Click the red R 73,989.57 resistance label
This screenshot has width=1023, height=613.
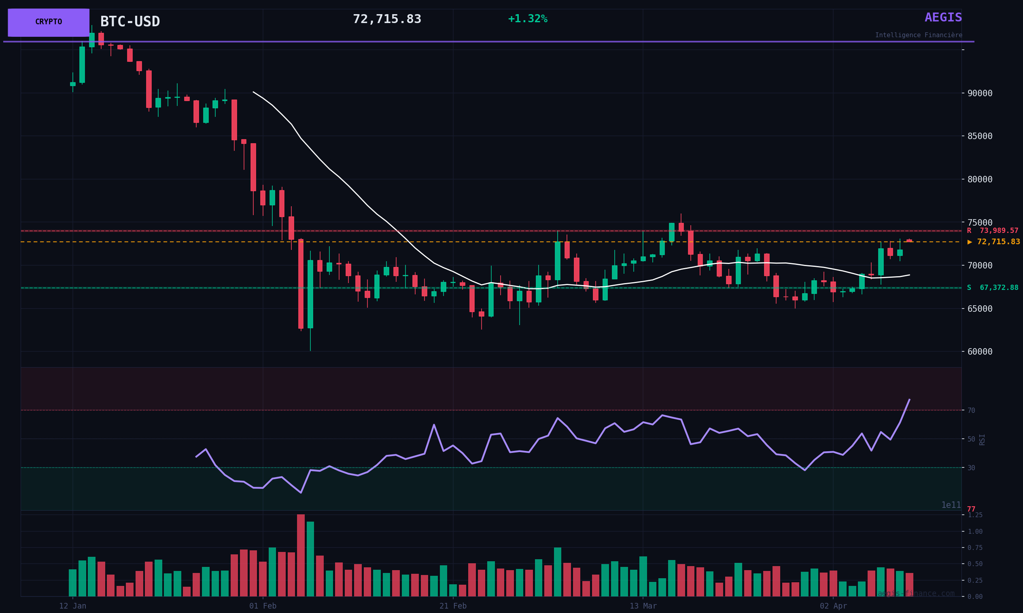992,231
